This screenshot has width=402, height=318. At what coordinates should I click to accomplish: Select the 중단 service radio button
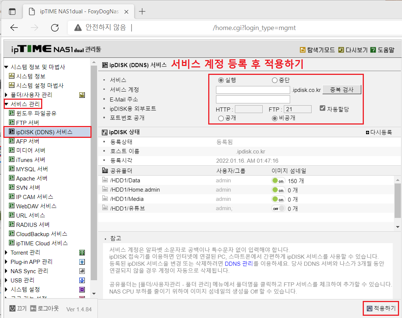pos(275,80)
